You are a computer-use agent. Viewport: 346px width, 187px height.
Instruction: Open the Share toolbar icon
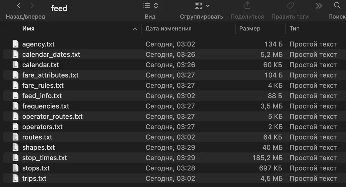[247, 6]
